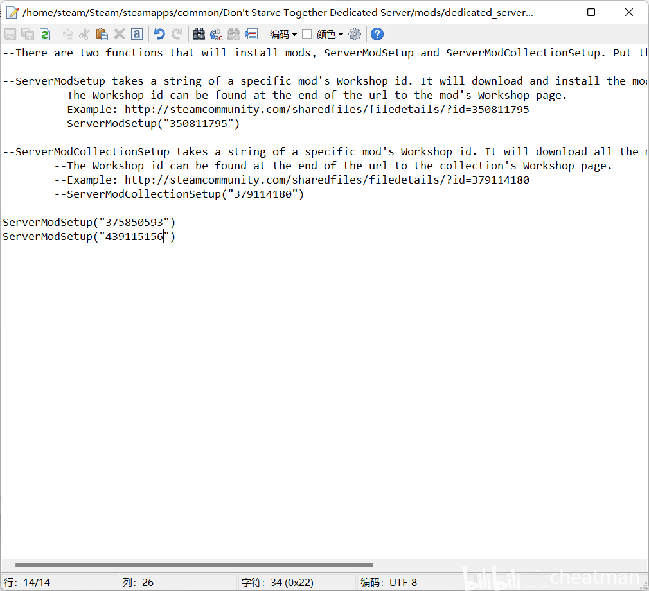The height and width of the screenshot is (591, 649).
Task: Toggle the checkbox beside 颜色
Action: [307, 34]
